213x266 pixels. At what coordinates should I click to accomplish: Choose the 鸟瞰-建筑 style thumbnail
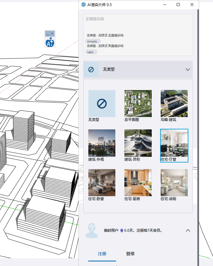174,104
